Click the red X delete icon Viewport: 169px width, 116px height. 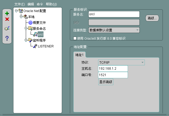7,19
